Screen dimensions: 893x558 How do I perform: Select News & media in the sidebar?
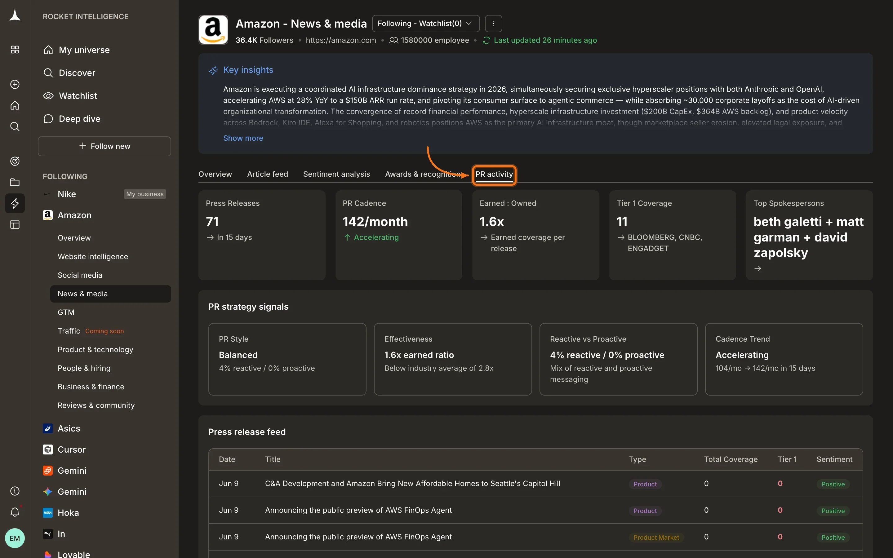[110, 294]
